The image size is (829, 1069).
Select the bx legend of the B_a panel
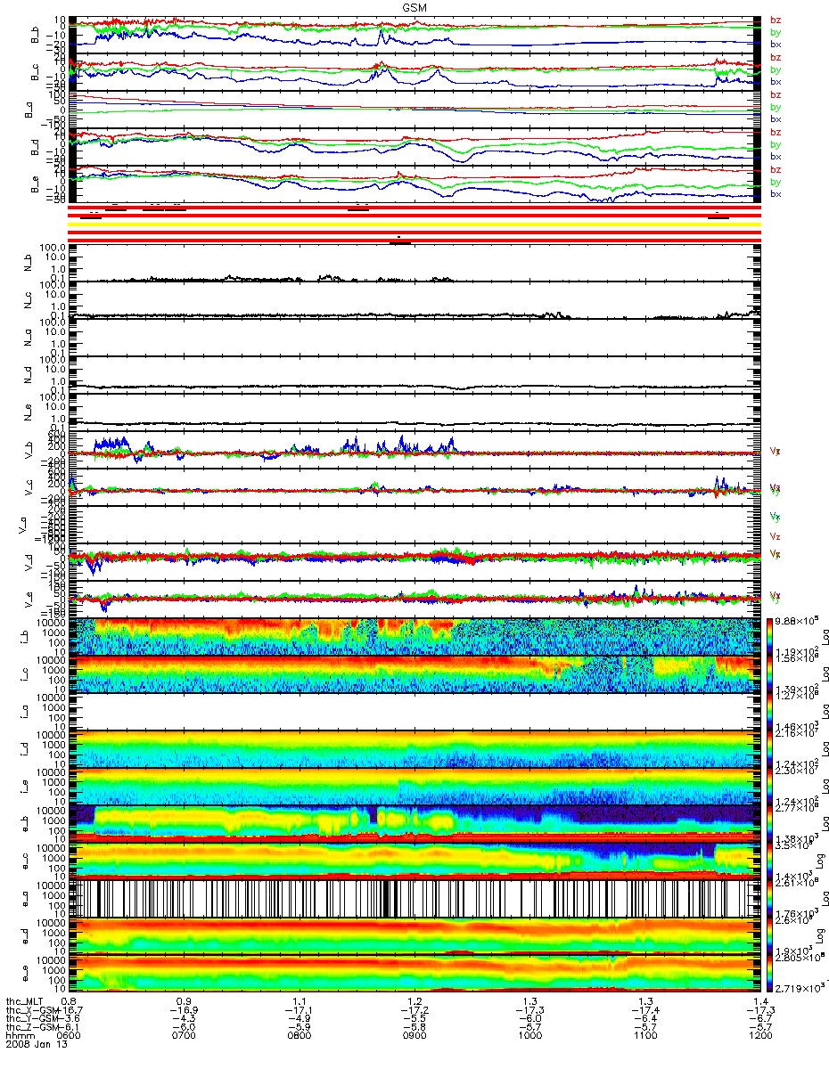click(776, 119)
